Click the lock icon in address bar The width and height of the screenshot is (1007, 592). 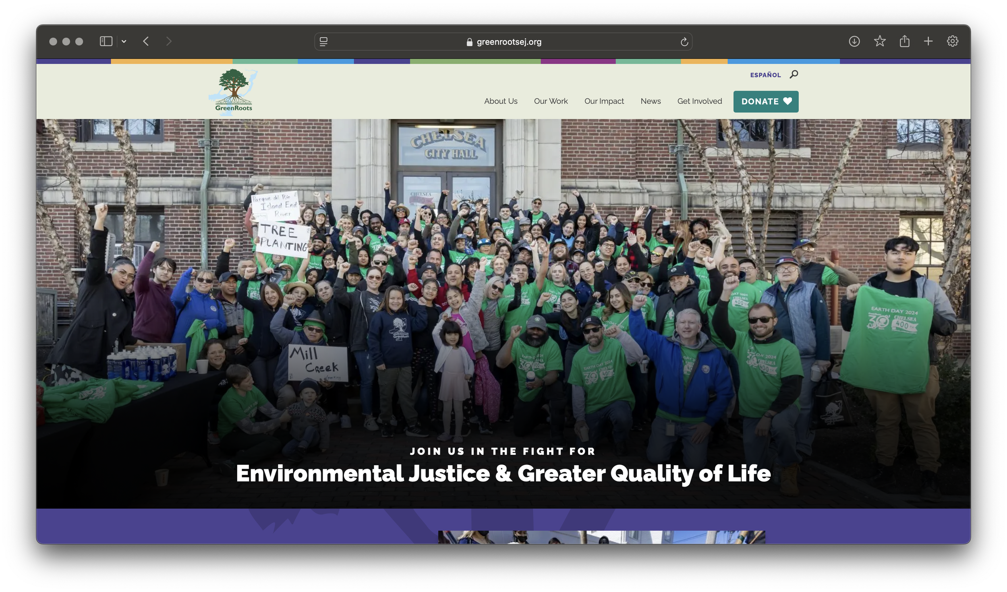click(x=469, y=42)
